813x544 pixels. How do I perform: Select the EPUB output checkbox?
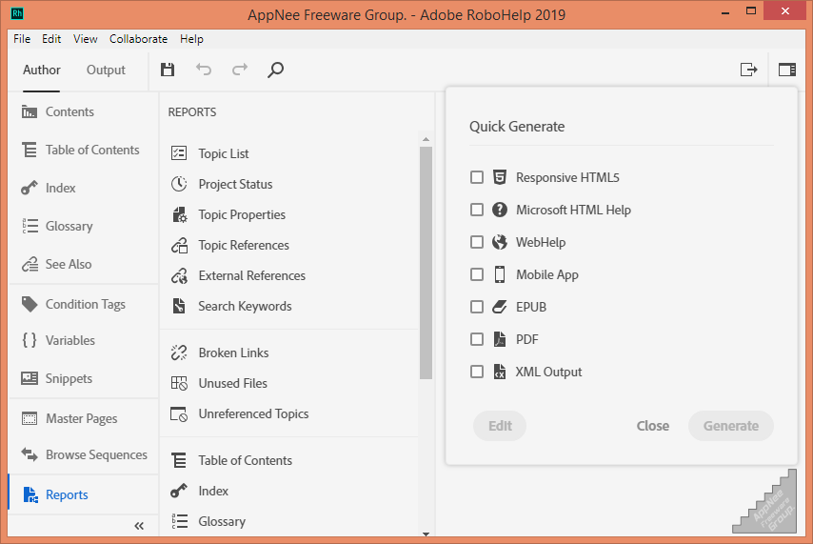477,307
